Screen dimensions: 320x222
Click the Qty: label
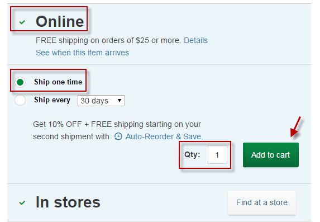pyautogui.click(x=192, y=154)
